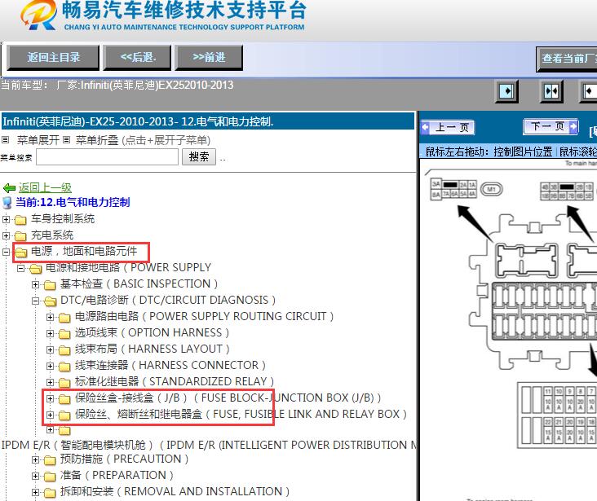Click the 搜索 search button

point(199,156)
